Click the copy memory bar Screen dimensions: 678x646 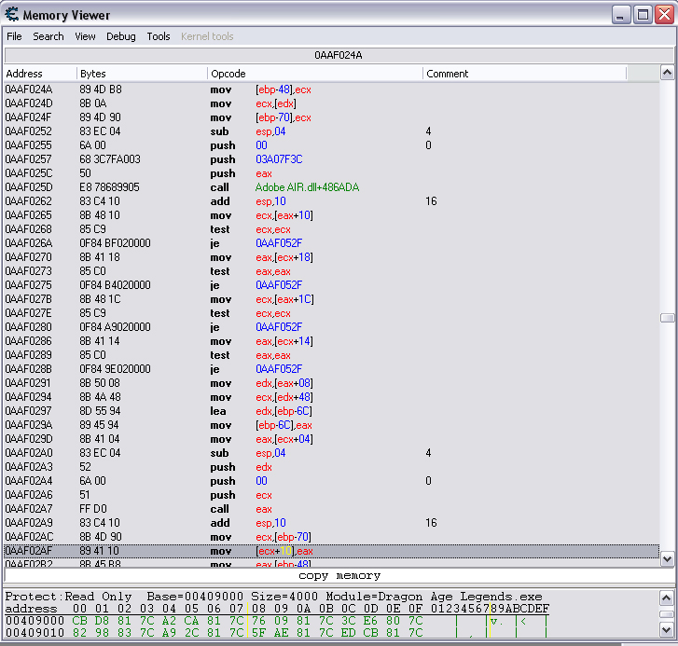click(x=339, y=576)
